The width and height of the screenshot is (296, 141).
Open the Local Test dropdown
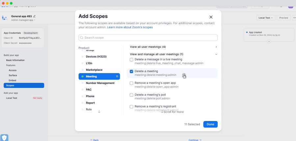pos(266,18)
